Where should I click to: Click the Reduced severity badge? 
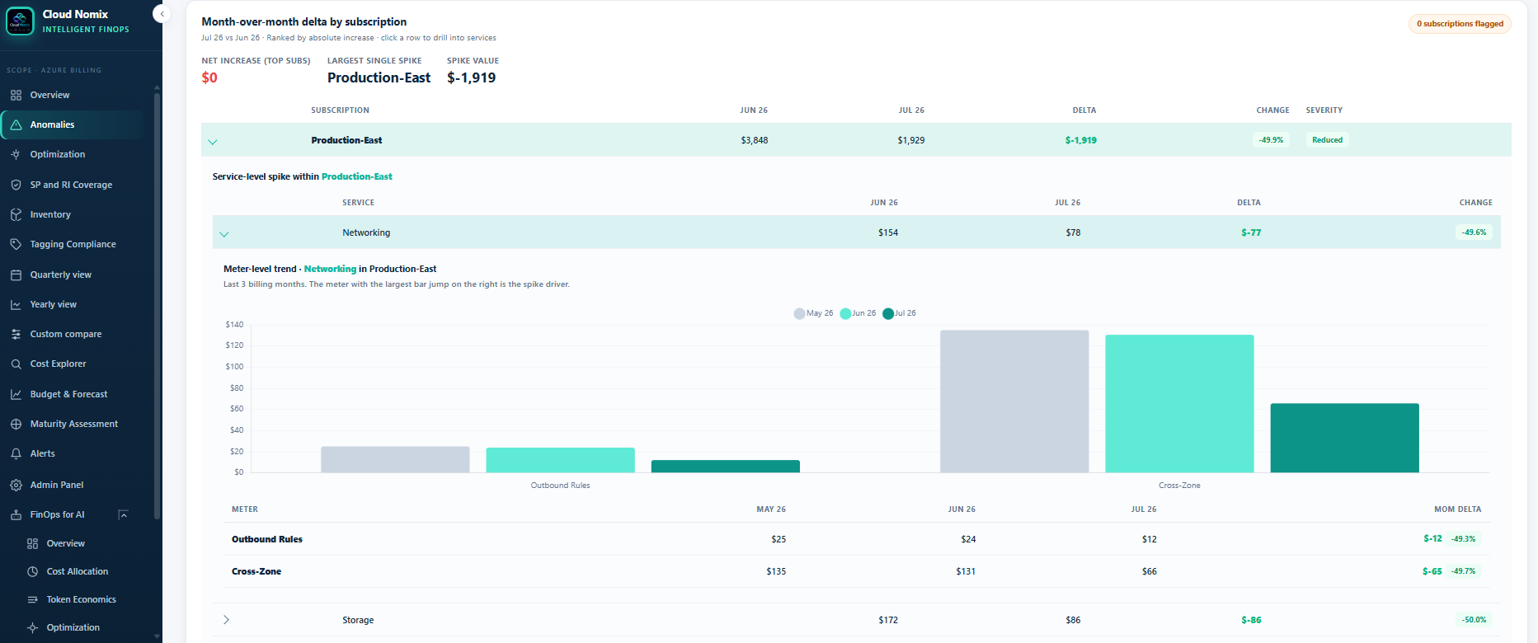[x=1327, y=140]
